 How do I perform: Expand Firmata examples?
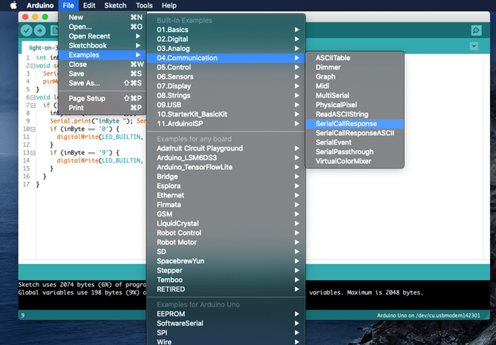pyautogui.click(x=226, y=205)
